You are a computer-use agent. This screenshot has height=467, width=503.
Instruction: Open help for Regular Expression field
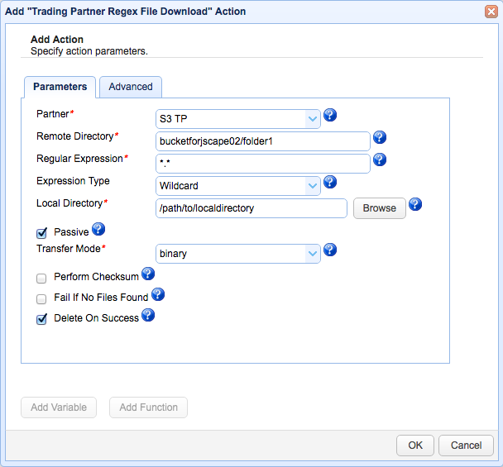[380, 160]
